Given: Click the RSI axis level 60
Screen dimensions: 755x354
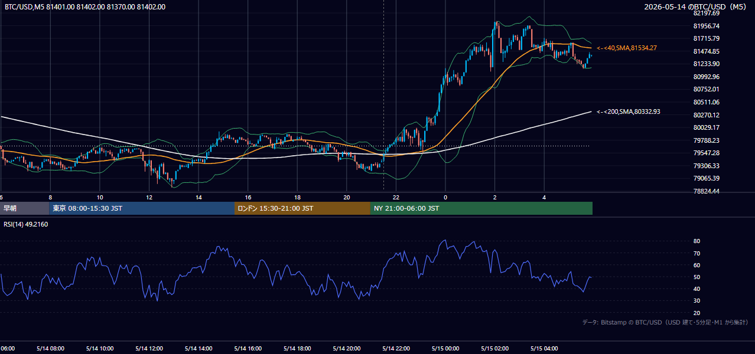Looking at the screenshot, I should (x=697, y=265).
